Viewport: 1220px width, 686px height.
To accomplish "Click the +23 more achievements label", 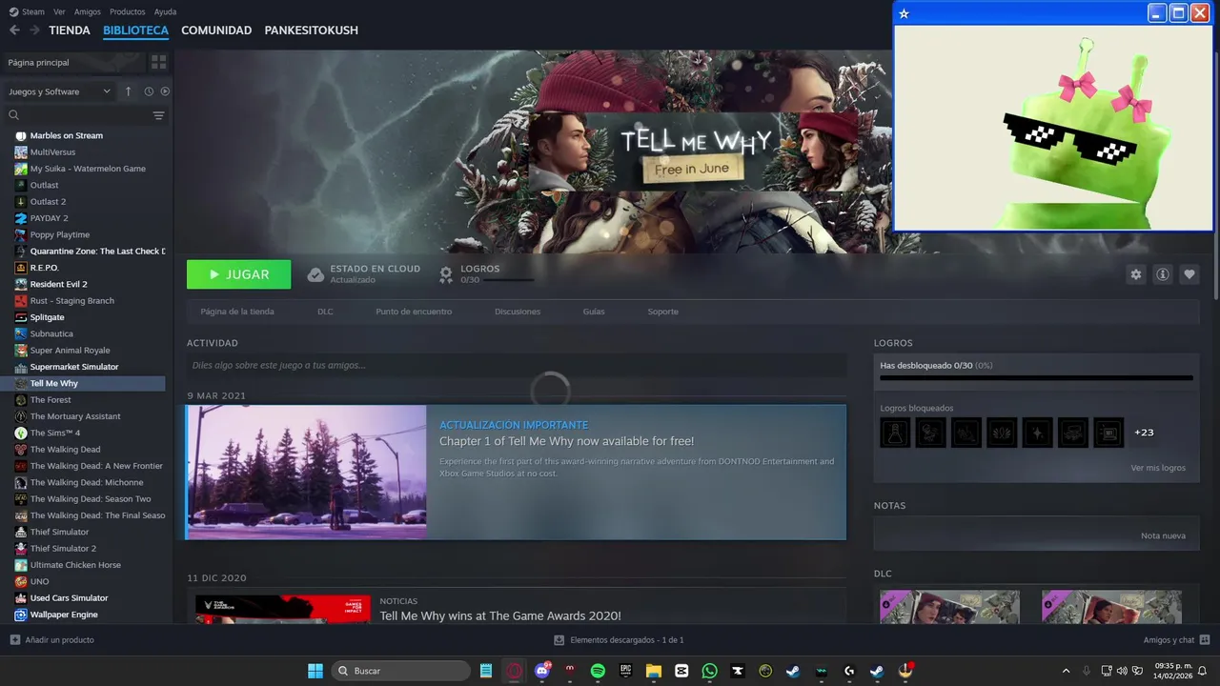I will (1144, 433).
